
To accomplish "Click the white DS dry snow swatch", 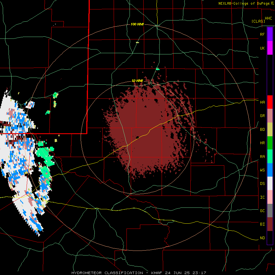I will click(x=270, y=183).
